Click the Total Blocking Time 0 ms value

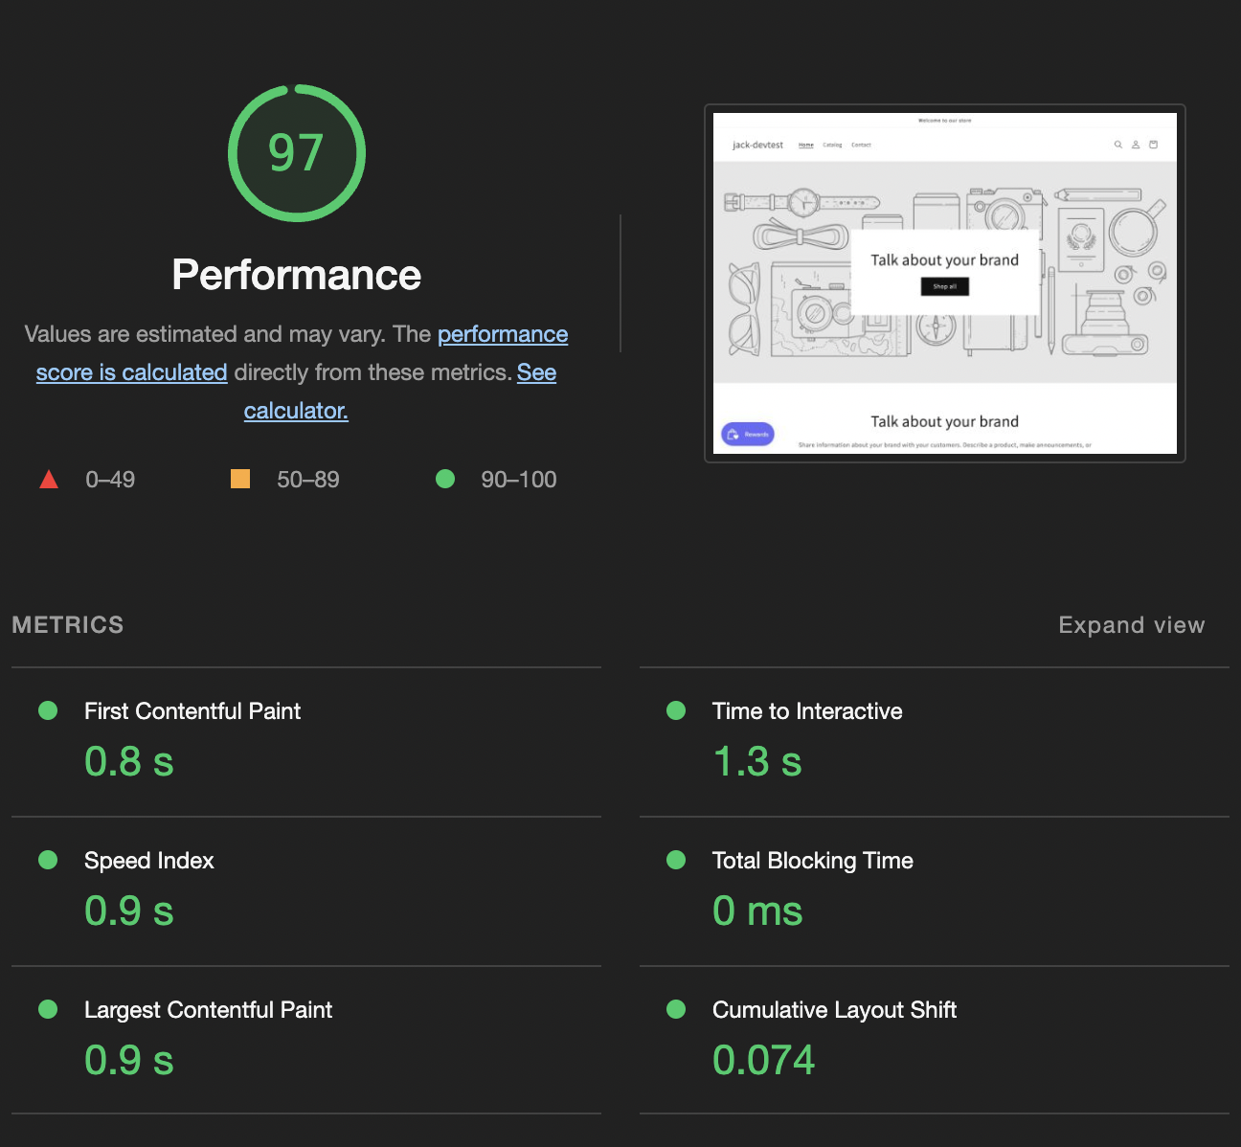pyautogui.click(x=757, y=911)
